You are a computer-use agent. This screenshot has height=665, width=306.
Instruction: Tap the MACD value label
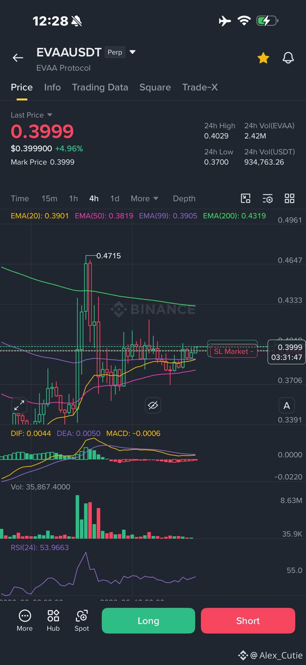pyautogui.click(x=133, y=433)
